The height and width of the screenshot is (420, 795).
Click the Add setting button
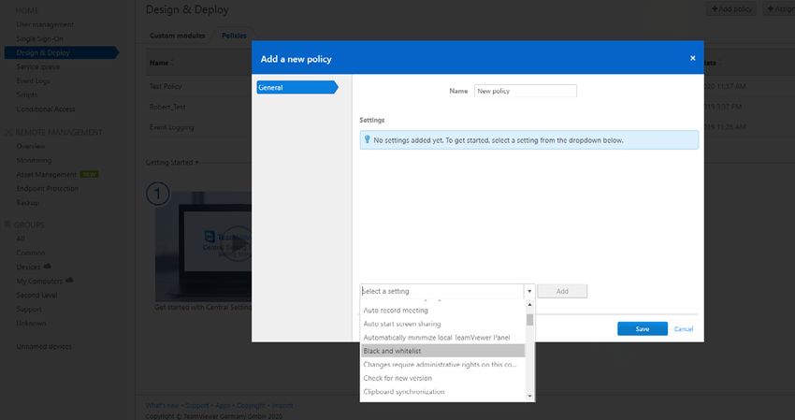point(562,291)
